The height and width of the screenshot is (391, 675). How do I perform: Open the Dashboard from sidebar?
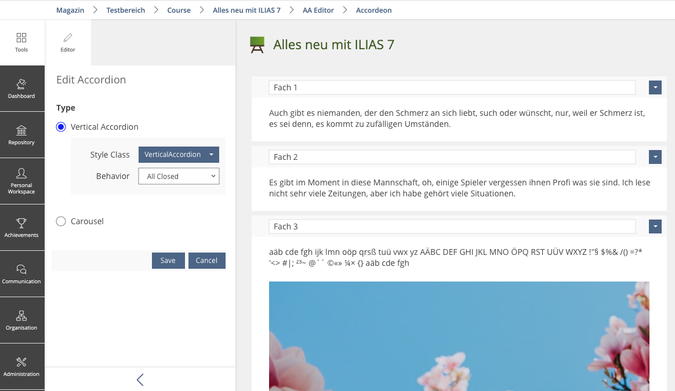tap(21, 89)
